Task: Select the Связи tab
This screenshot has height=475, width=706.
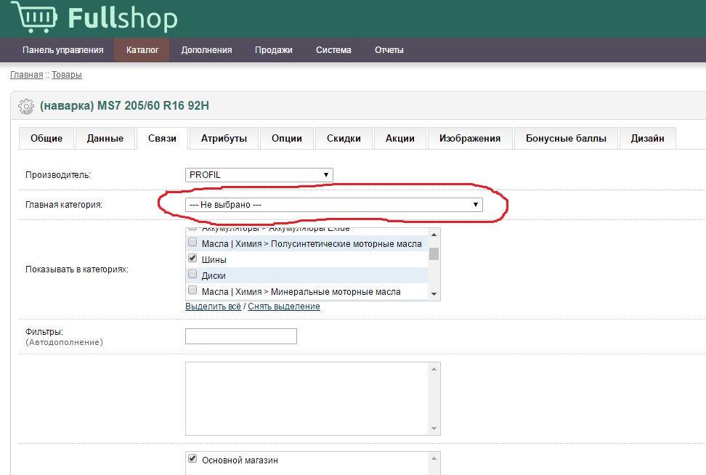Action: tap(162, 138)
